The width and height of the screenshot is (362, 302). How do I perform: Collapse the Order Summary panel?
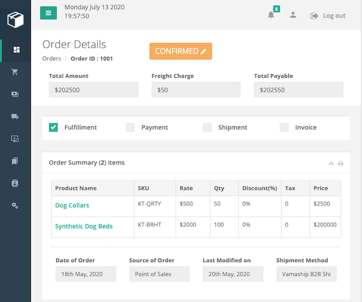click(x=331, y=163)
